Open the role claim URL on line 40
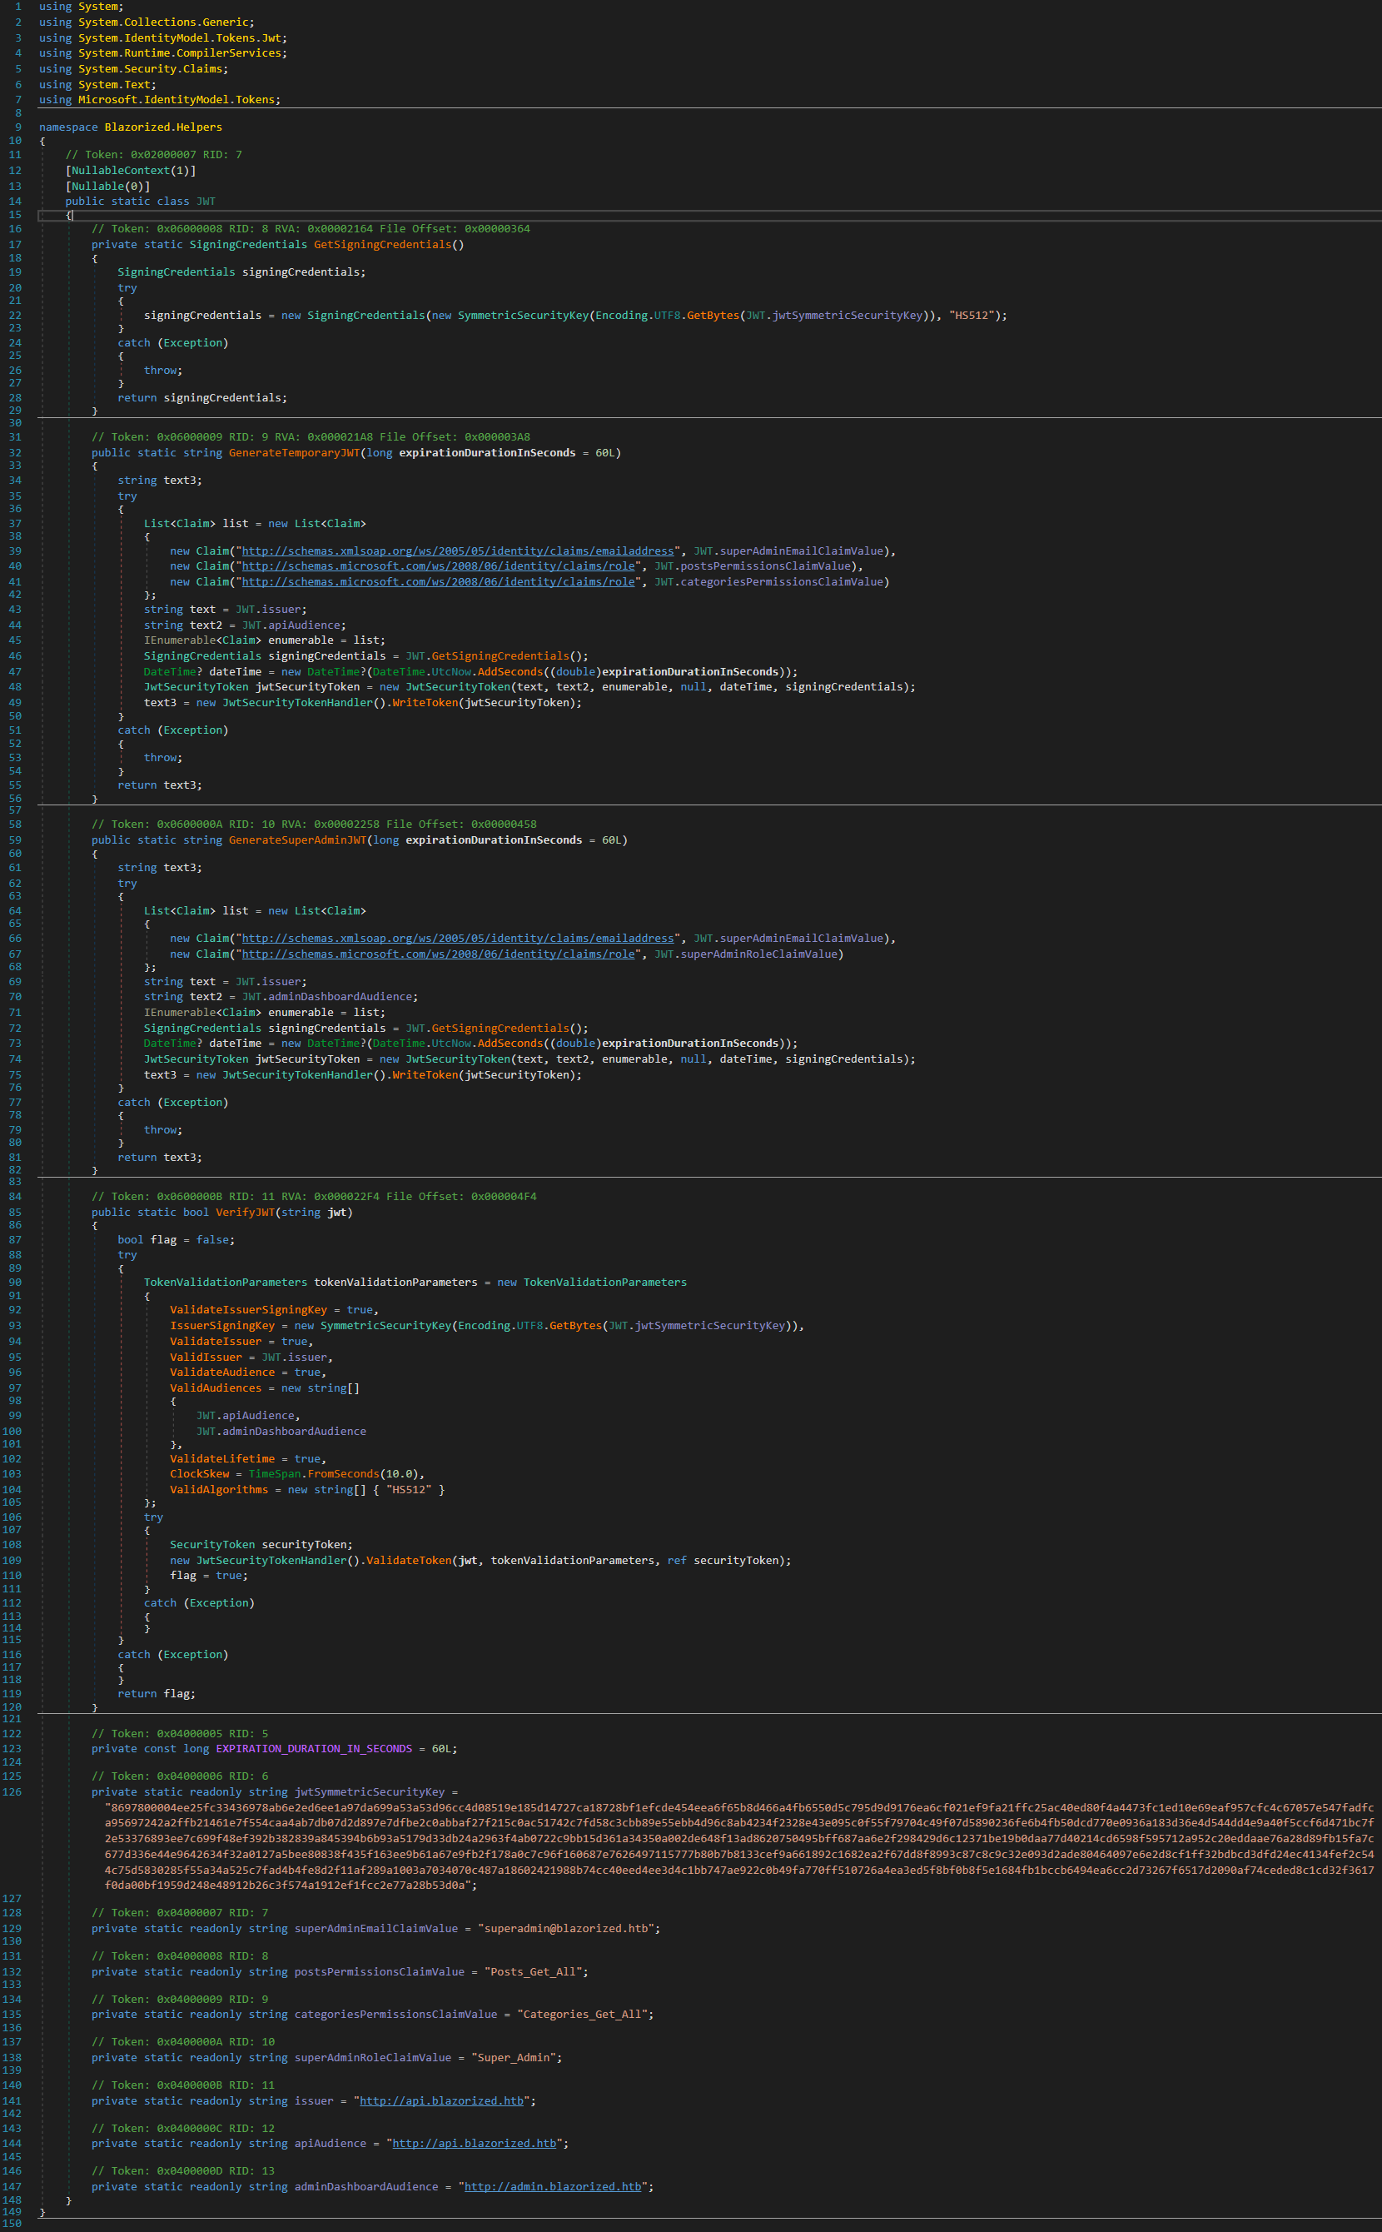The image size is (1382, 2232). [x=438, y=566]
